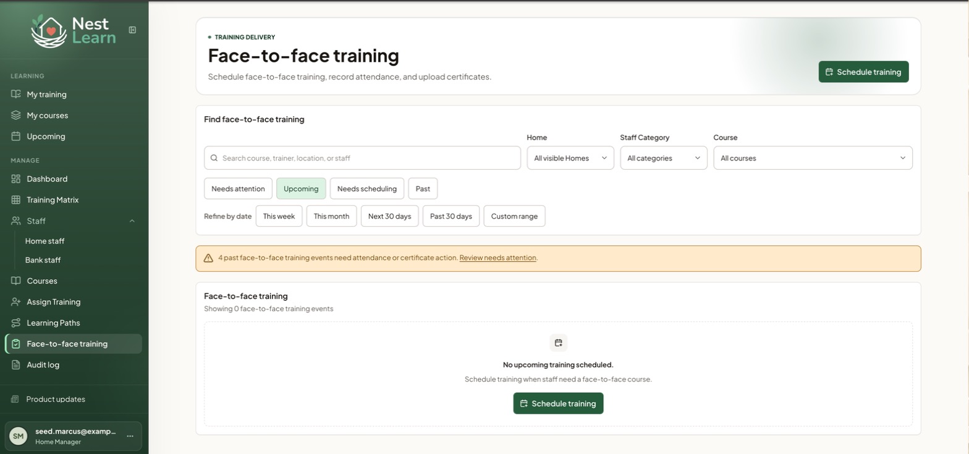Click the Nest Learn logo

pos(74,30)
